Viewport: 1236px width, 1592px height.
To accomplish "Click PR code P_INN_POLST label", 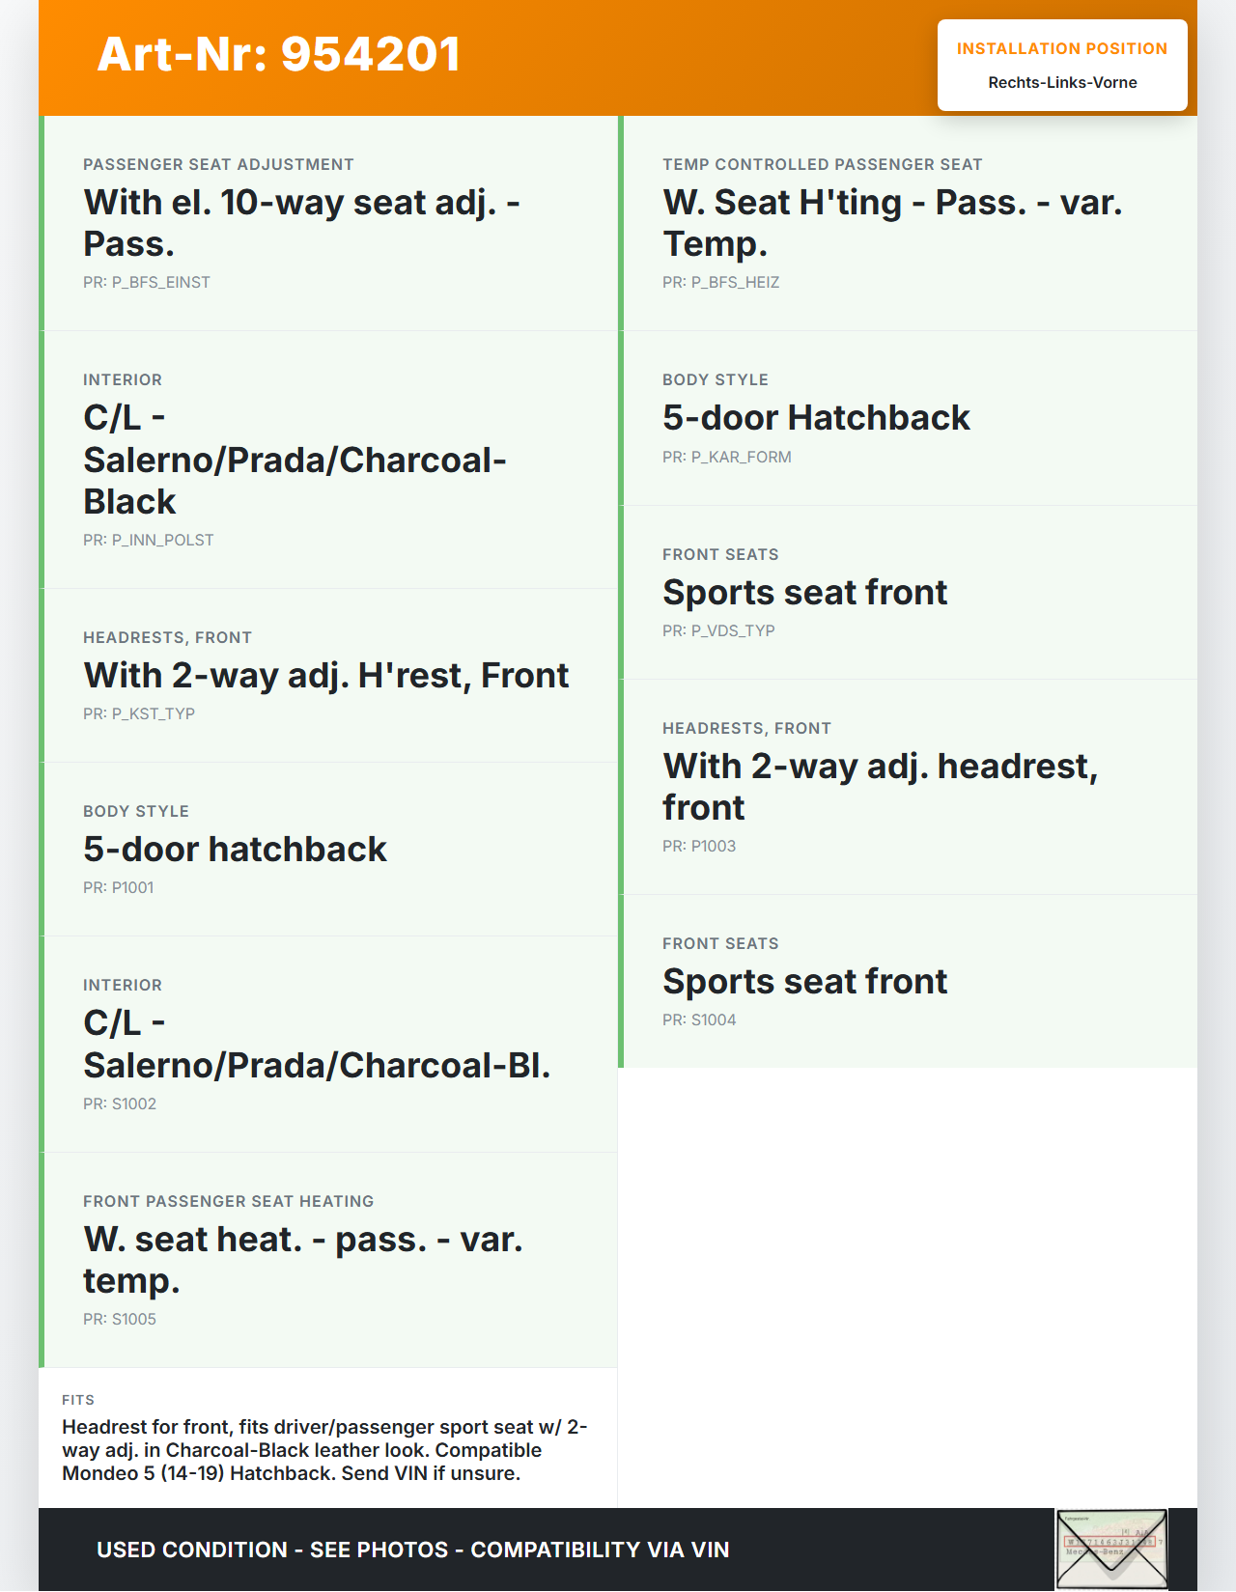I will [x=149, y=541].
